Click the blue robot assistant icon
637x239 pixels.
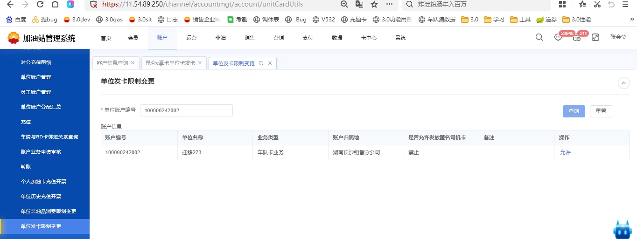[622, 229]
